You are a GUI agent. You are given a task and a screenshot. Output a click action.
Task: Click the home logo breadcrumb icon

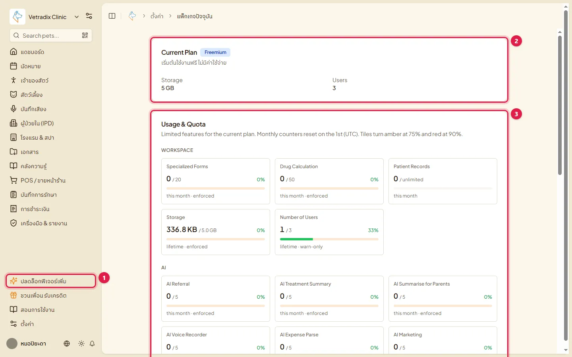132,16
